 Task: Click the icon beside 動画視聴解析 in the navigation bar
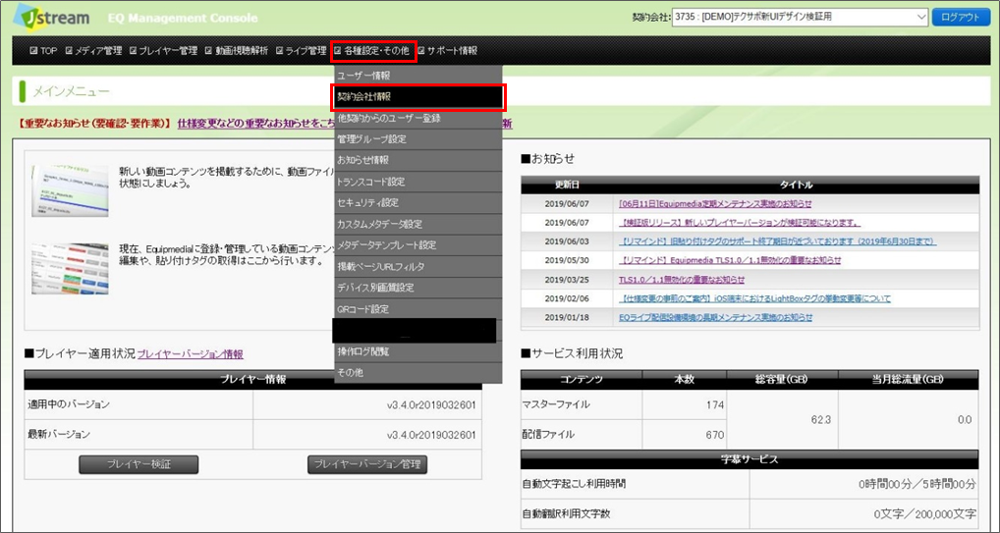click(208, 50)
